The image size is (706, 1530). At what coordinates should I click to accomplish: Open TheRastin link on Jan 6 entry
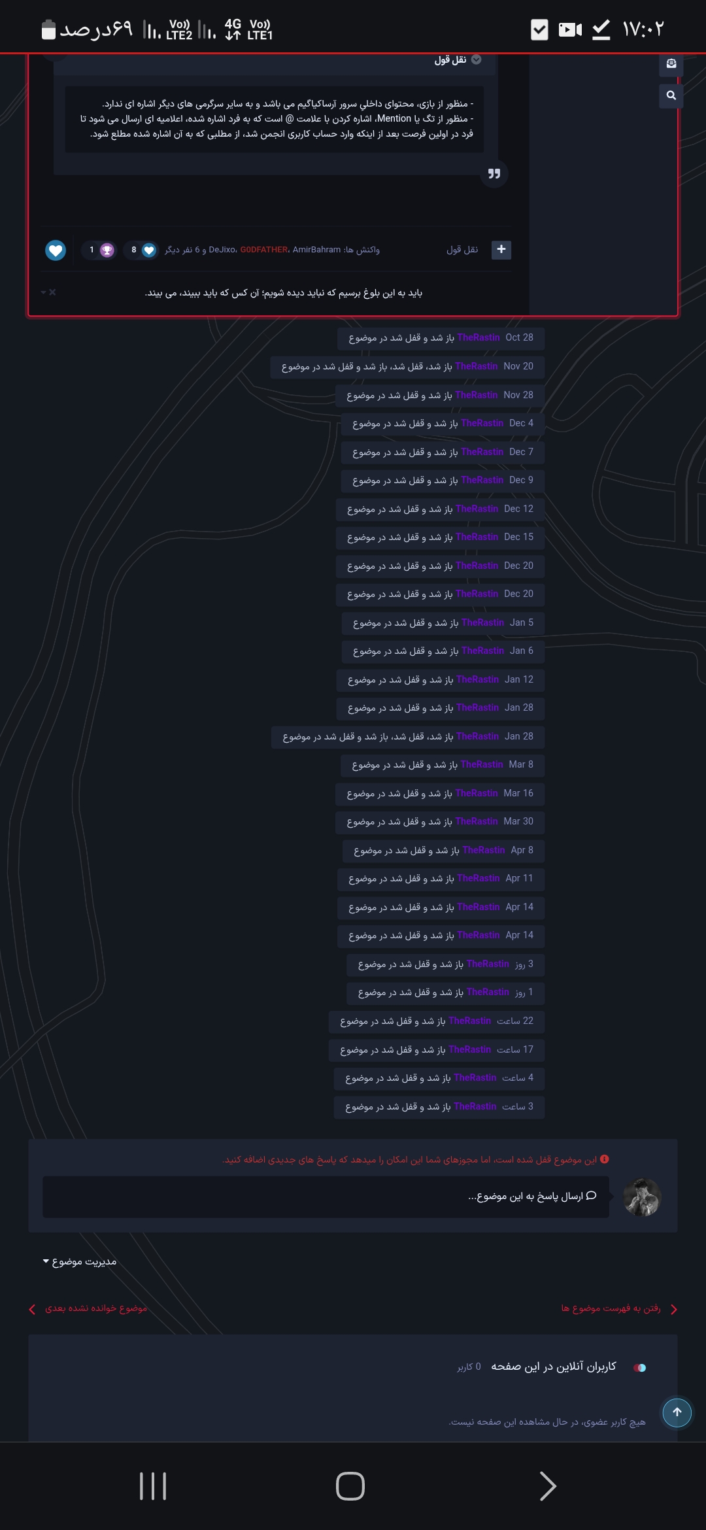[483, 651]
